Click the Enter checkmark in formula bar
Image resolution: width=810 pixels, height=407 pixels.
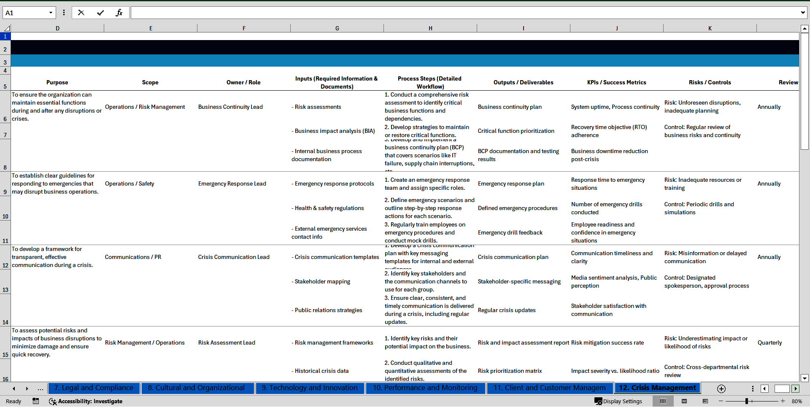click(x=100, y=13)
